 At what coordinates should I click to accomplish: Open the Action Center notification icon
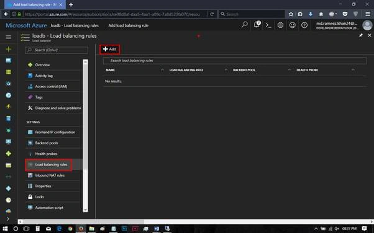click(x=364, y=229)
